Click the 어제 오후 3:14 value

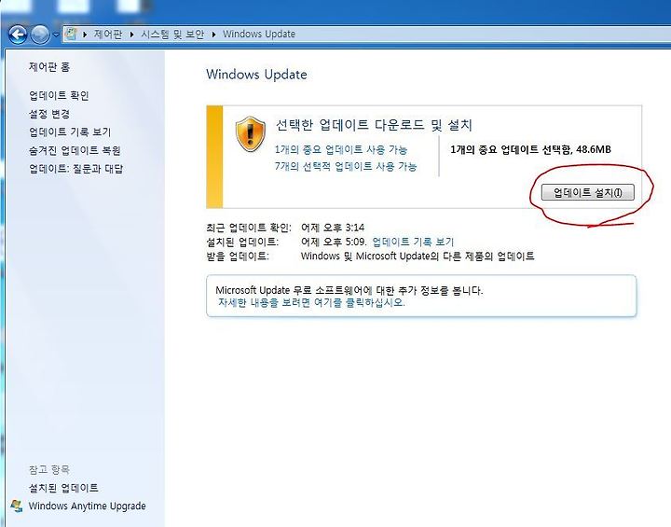333,227
